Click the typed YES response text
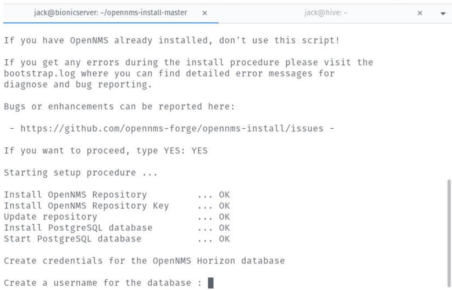 point(200,151)
